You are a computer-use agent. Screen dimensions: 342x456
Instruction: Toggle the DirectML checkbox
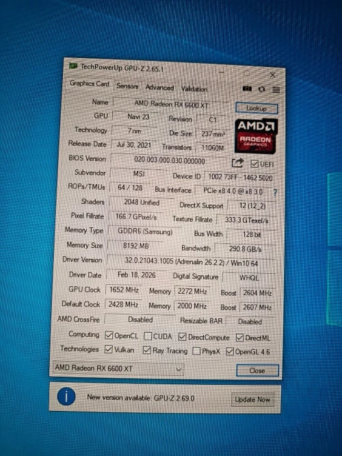click(239, 338)
